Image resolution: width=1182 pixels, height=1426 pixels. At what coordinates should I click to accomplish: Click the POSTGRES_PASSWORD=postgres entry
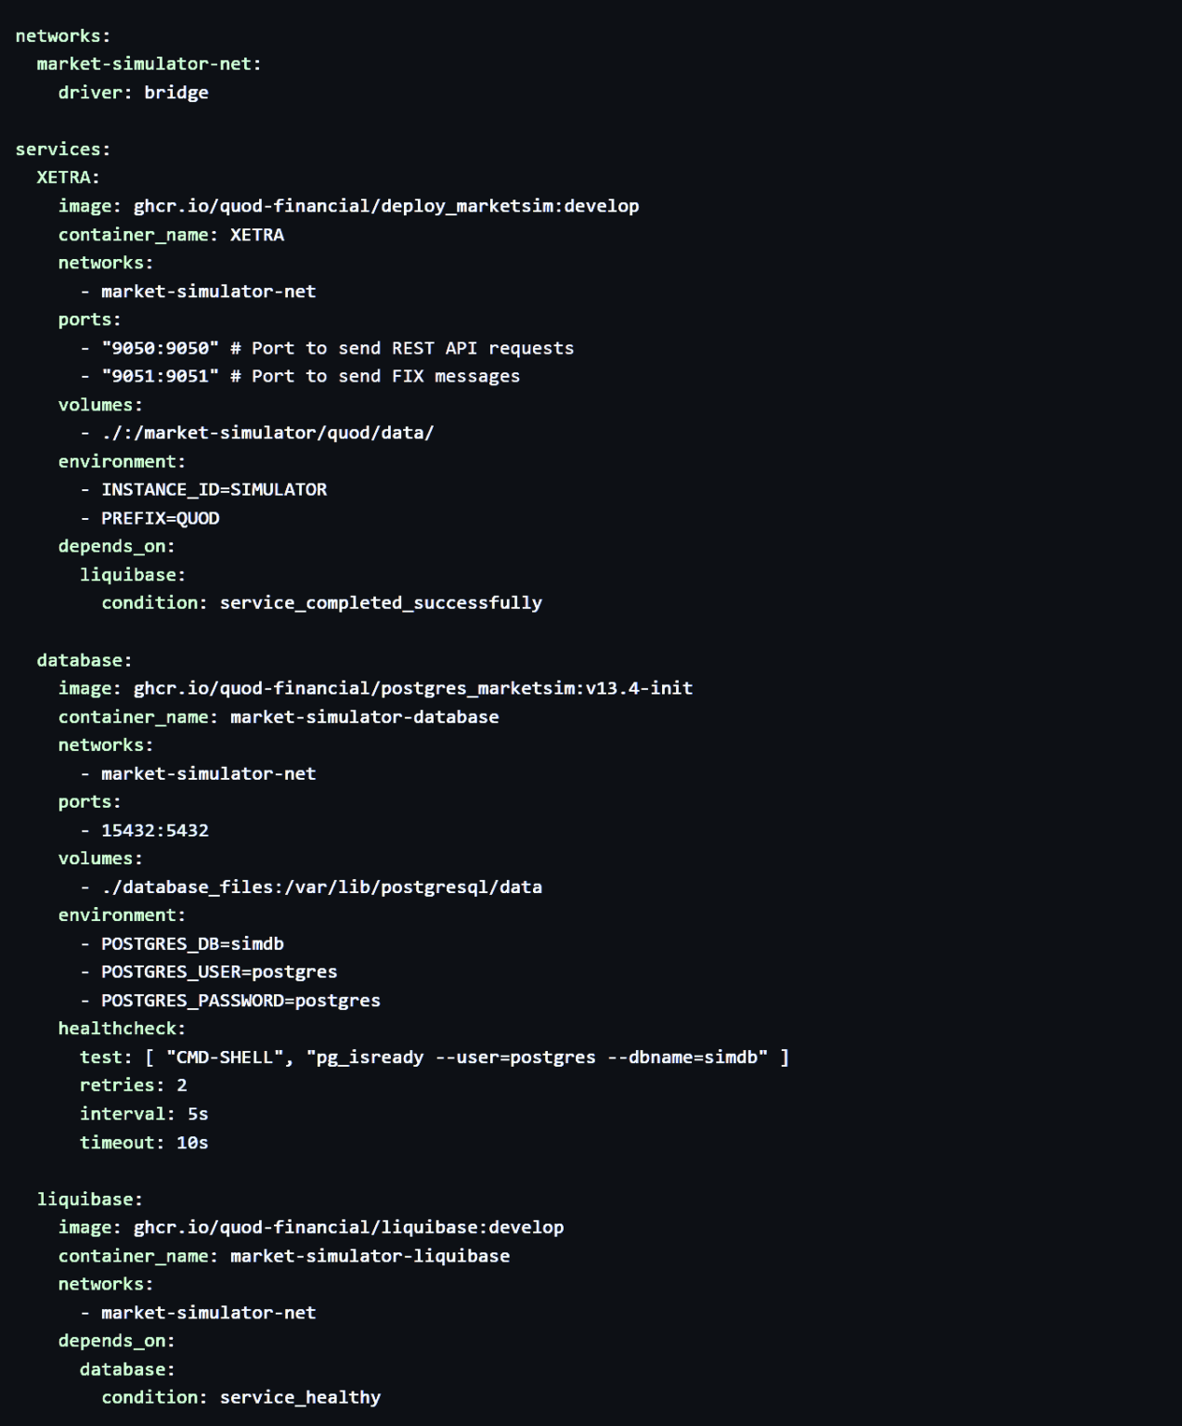point(240,1000)
